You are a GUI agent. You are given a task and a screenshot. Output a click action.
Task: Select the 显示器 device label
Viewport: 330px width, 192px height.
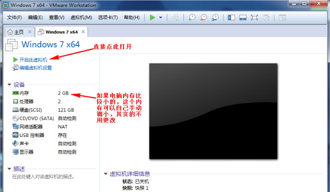pos(26,152)
